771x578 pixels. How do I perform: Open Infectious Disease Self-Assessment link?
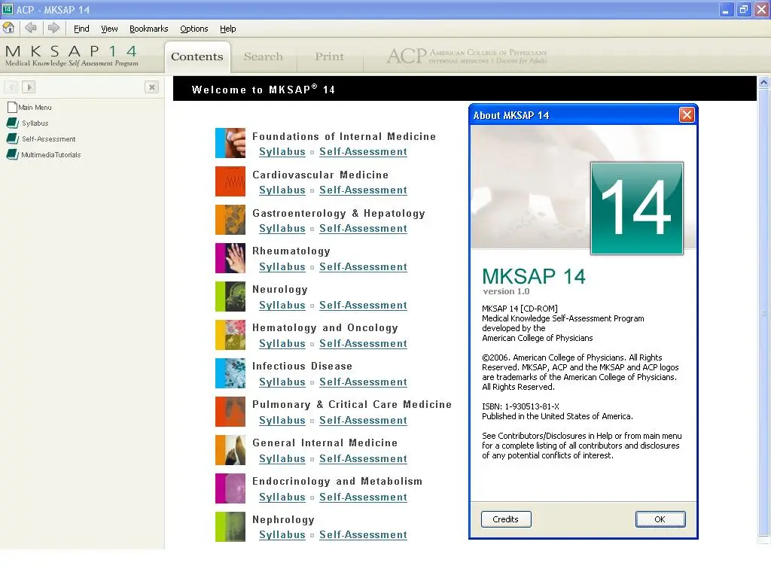tap(363, 382)
